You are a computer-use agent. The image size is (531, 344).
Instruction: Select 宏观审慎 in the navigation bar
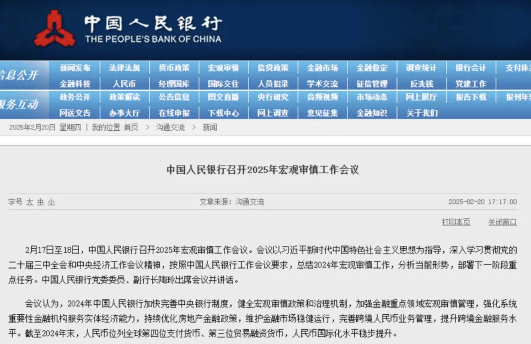click(x=223, y=68)
